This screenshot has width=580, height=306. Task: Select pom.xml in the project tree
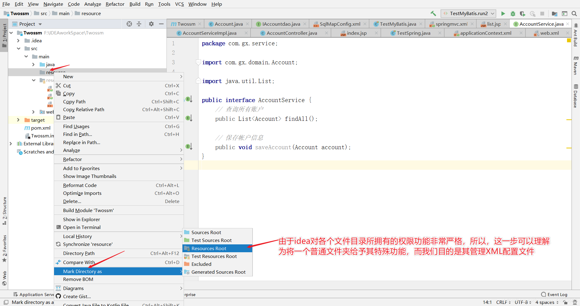(x=40, y=128)
